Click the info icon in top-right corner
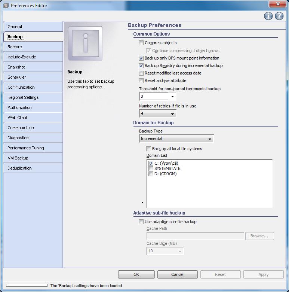The height and width of the screenshot is (292, 289). click(268, 16)
